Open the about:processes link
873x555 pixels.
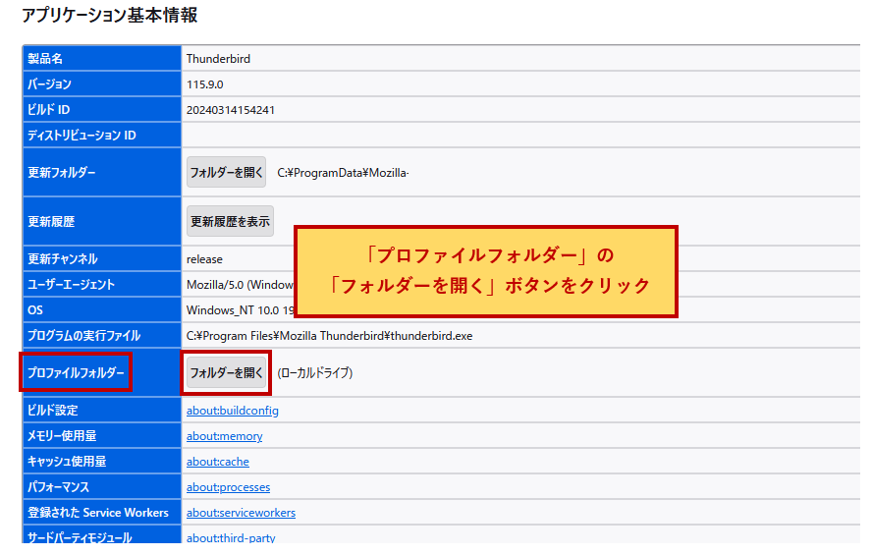[228, 487]
